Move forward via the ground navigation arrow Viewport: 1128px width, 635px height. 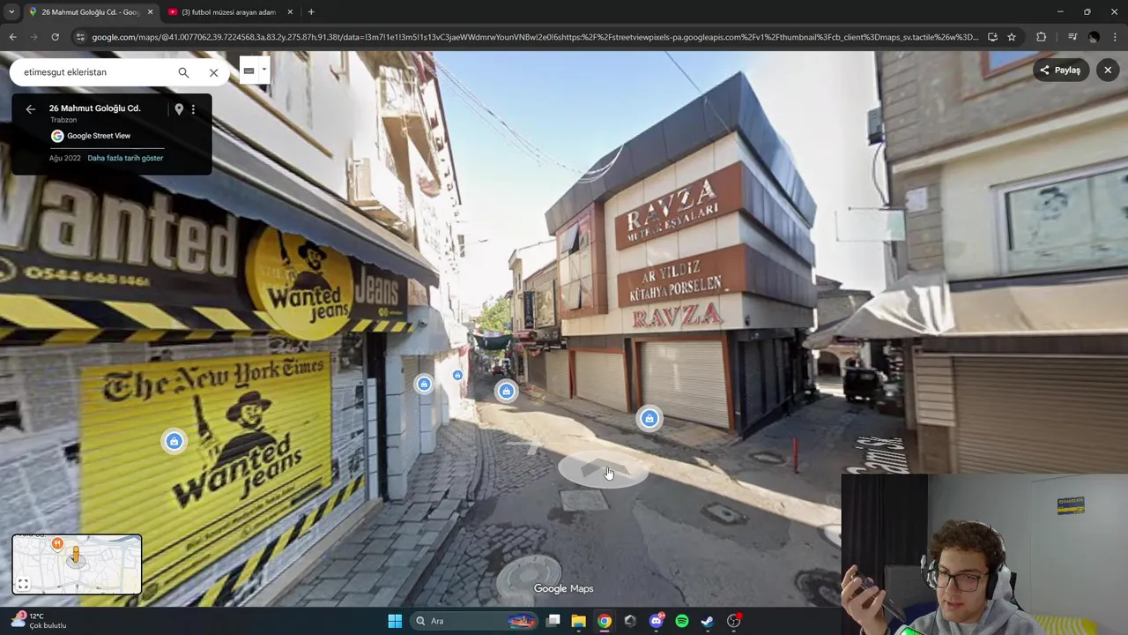[603, 470]
